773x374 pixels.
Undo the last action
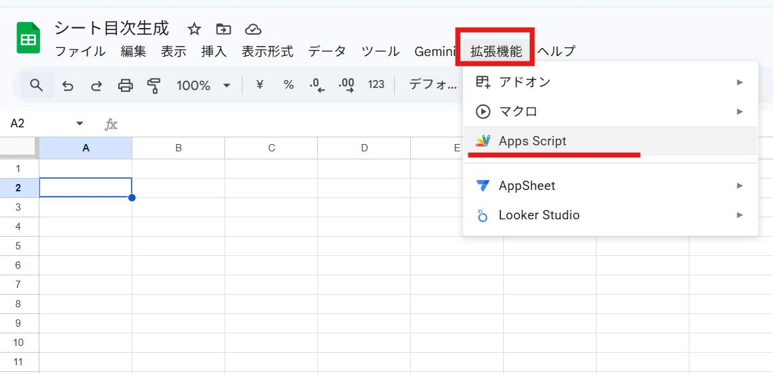67,85
